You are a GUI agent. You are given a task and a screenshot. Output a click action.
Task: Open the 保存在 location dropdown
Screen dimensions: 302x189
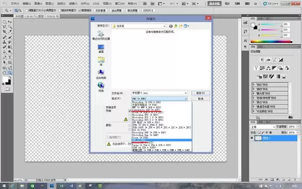(139, 26)
